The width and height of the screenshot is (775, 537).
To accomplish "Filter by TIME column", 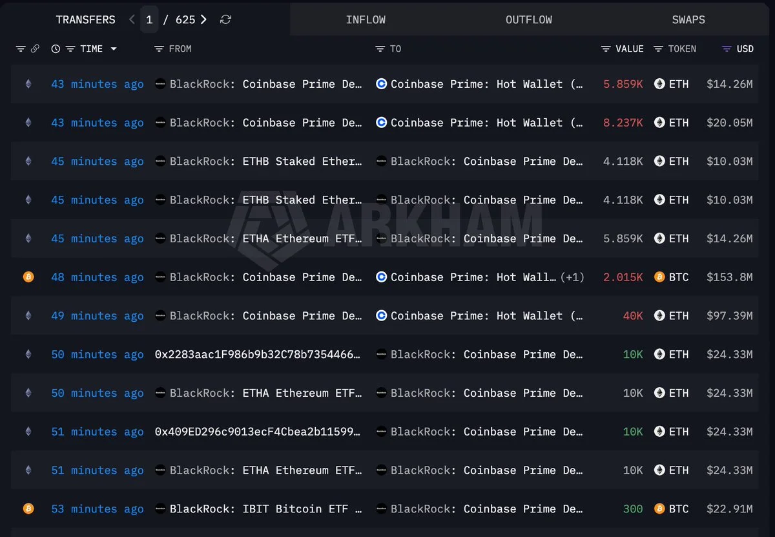I will [x=70, y=48].
